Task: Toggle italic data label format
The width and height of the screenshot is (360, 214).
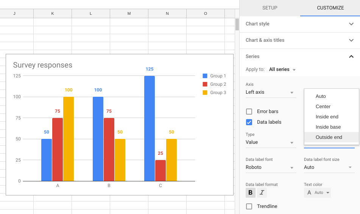Action: (262, 193)
